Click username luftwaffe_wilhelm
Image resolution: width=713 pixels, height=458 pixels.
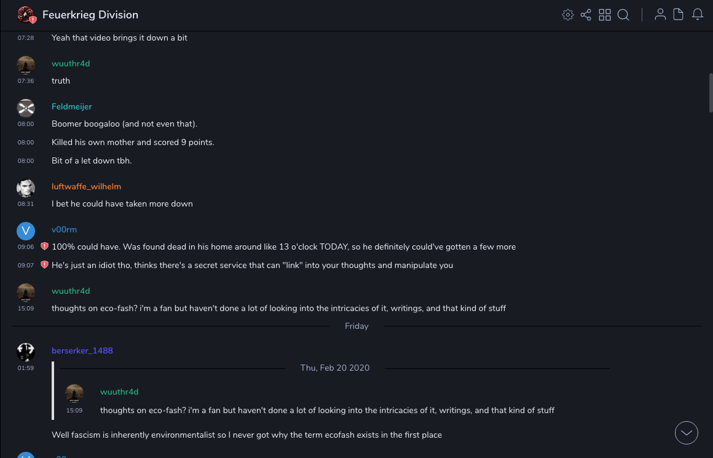tap(86, 186)
